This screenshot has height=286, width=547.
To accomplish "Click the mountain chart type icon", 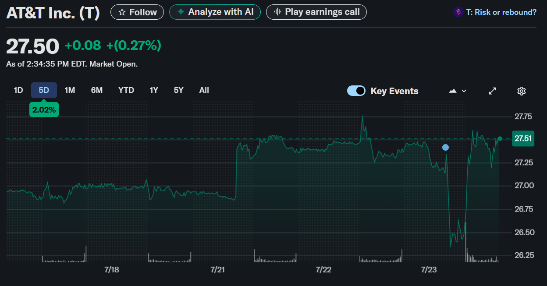I will (453, 91).
